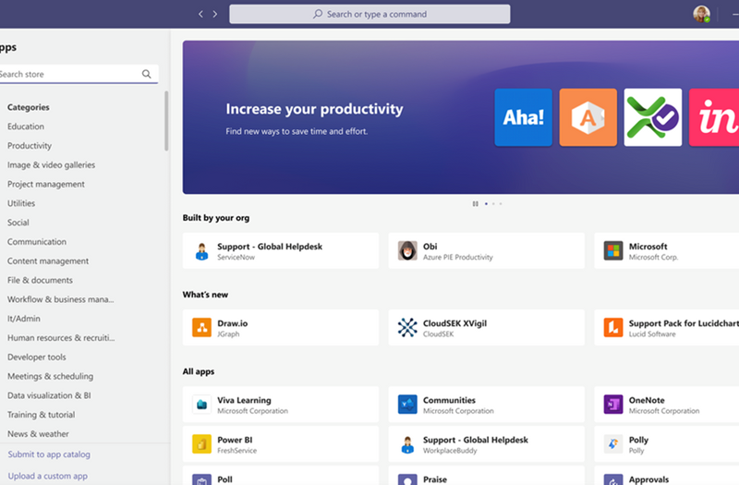Open the Draw.io app icon
The height and width of the screenshot is (485, 739).
coord(201,328)
